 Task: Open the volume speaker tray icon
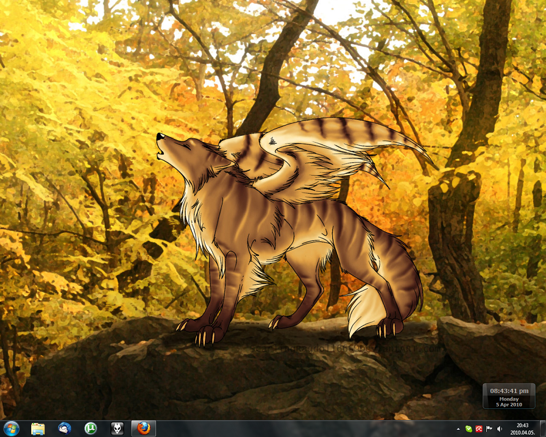tap(499, 429)
